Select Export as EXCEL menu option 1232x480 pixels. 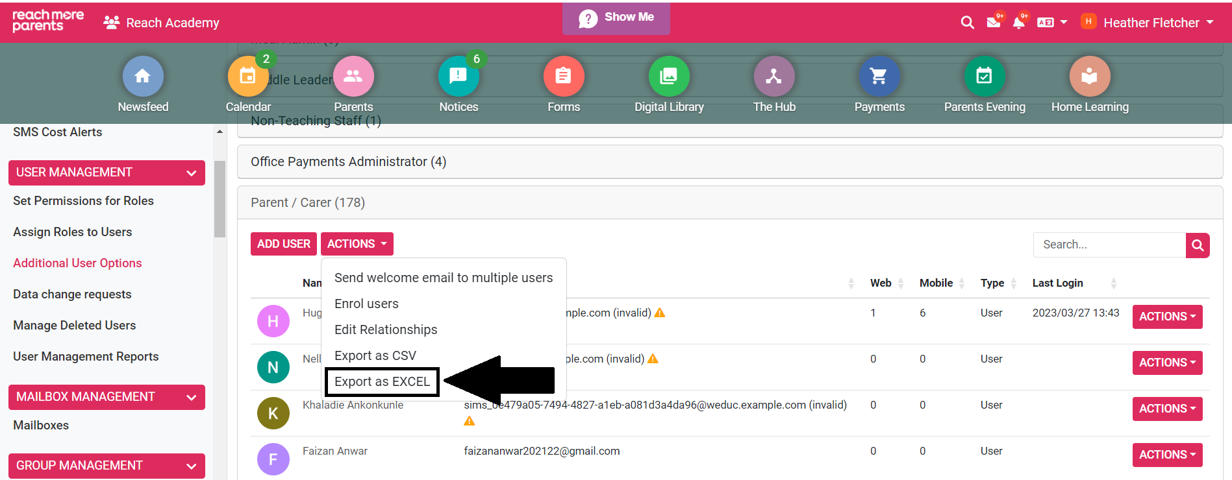click(x=382, y=382)
